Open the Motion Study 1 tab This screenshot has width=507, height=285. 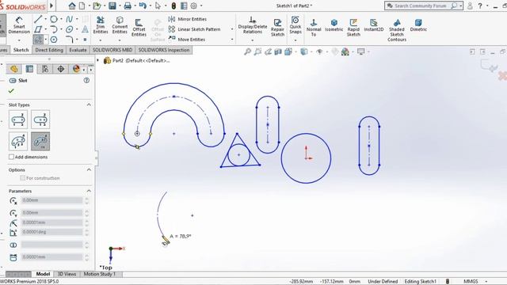pyautogui.click(x=99, y=274)
